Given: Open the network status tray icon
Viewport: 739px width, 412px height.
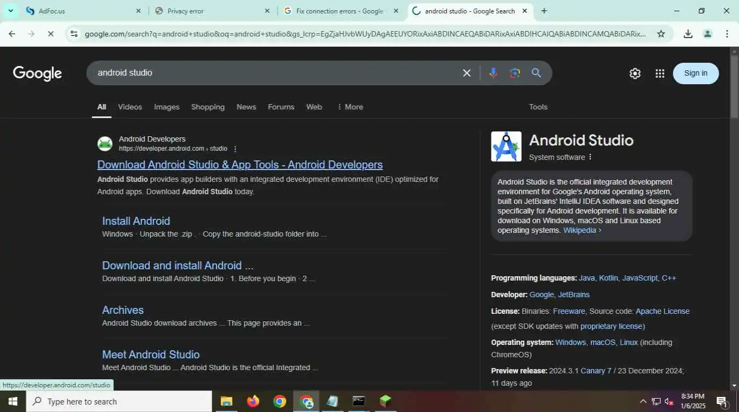Looking at the screenshot, I should tap(656, 401).
